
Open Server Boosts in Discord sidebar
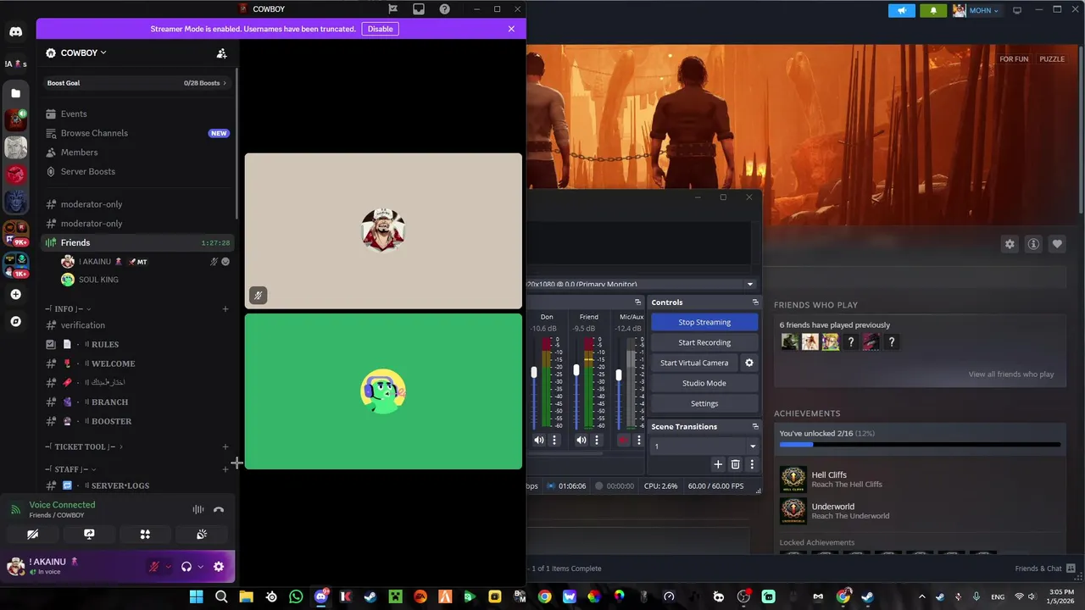(x=138, y=171)
